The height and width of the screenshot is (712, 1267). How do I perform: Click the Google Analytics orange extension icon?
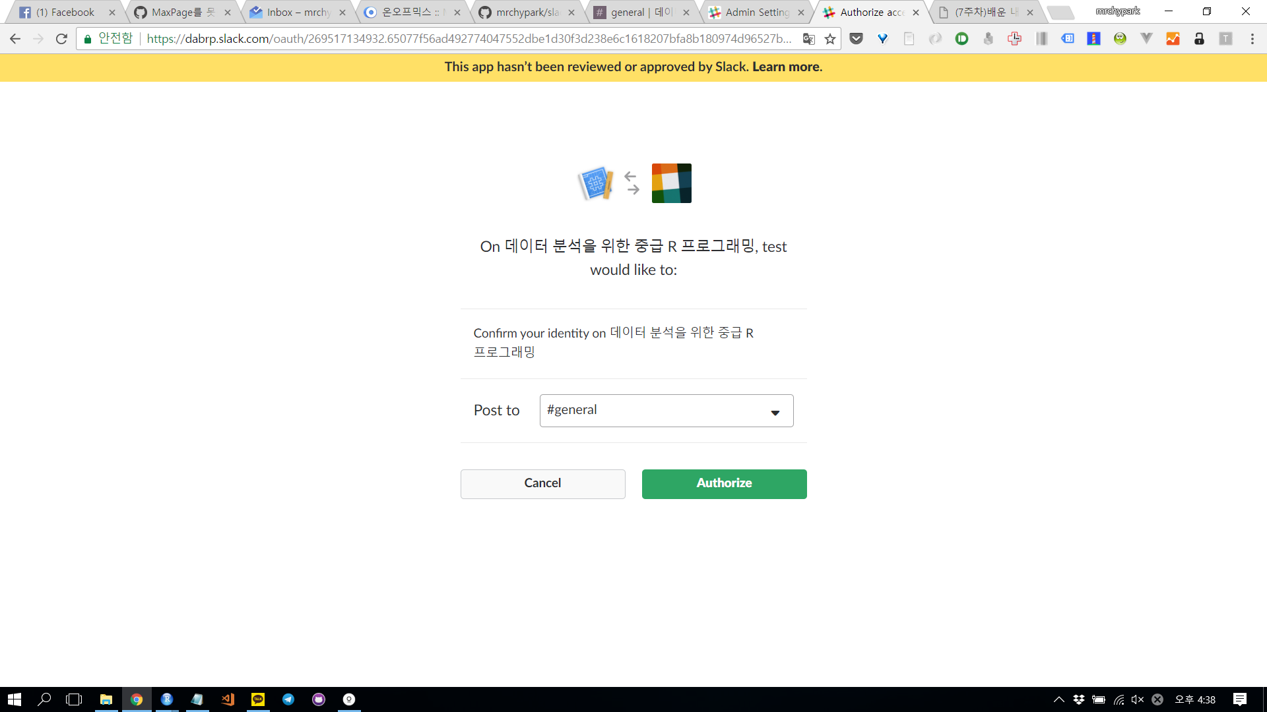1173,39
